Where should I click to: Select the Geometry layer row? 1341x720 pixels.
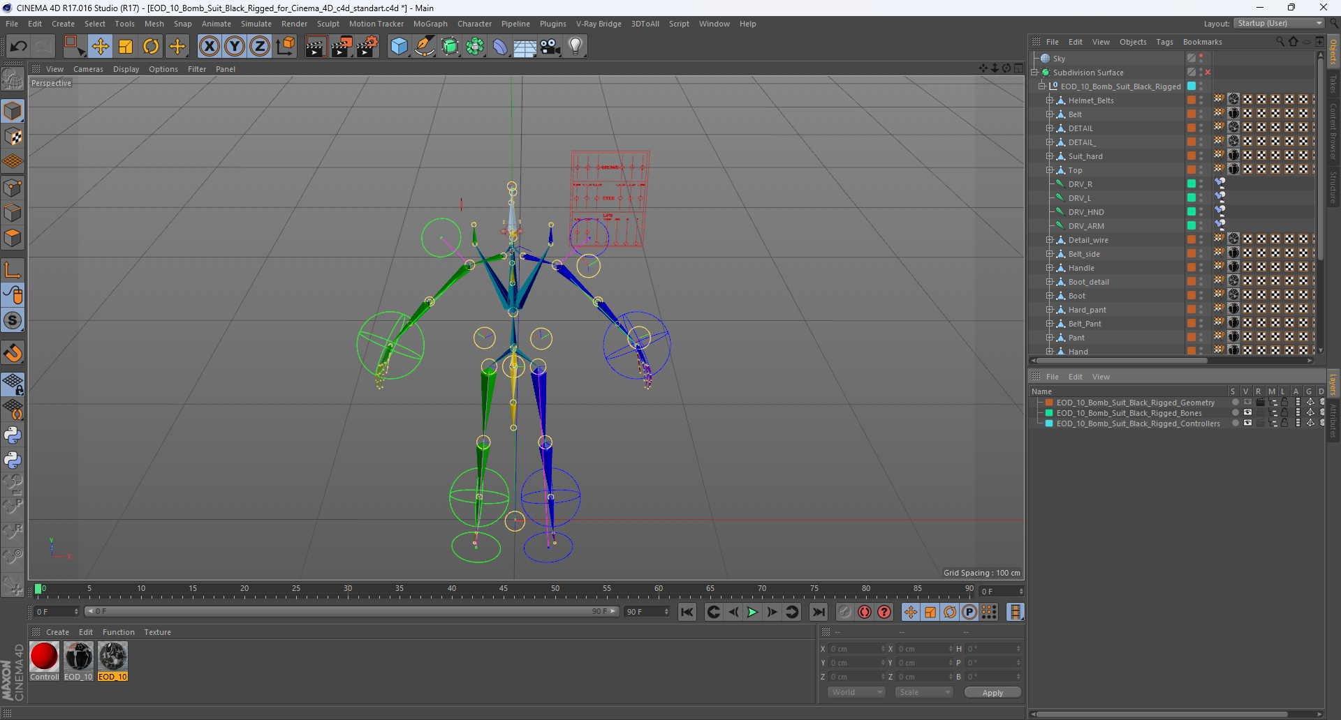click(1178, 403)
